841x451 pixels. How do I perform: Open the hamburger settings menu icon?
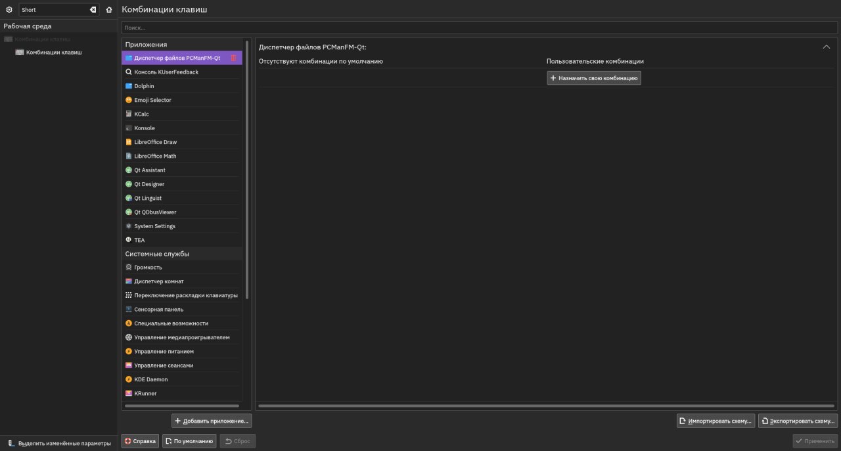(x=9, y=10)
